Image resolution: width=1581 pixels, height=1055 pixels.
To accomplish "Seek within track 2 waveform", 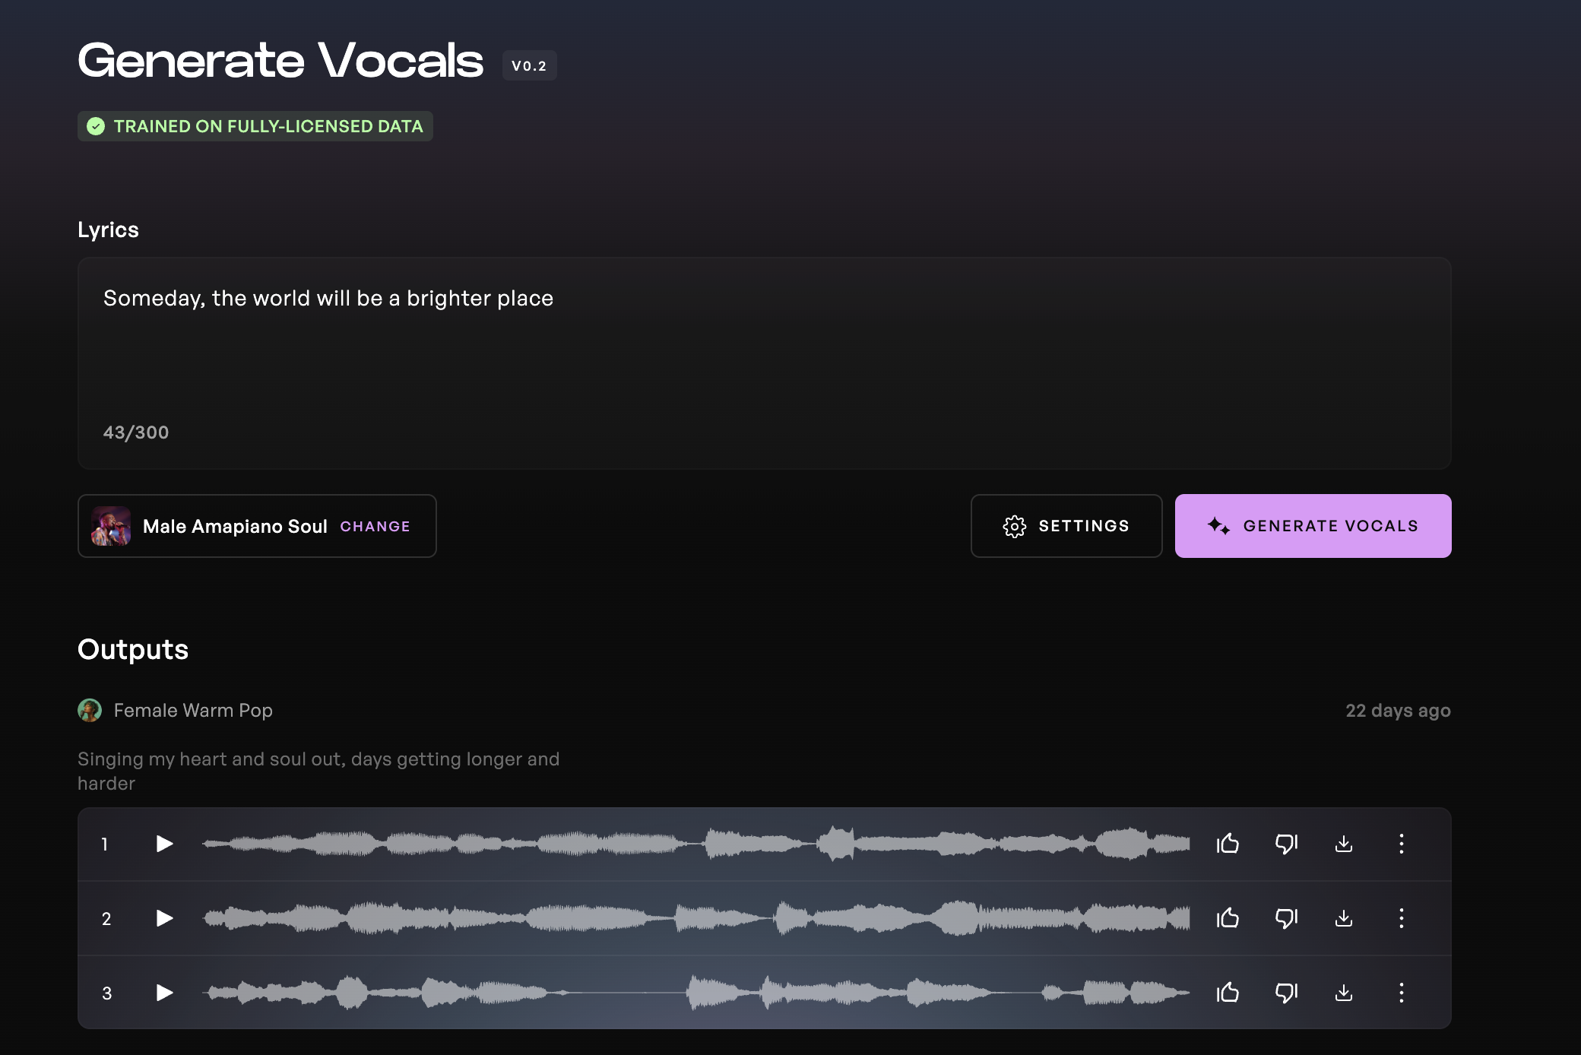I will pos(695,918).
